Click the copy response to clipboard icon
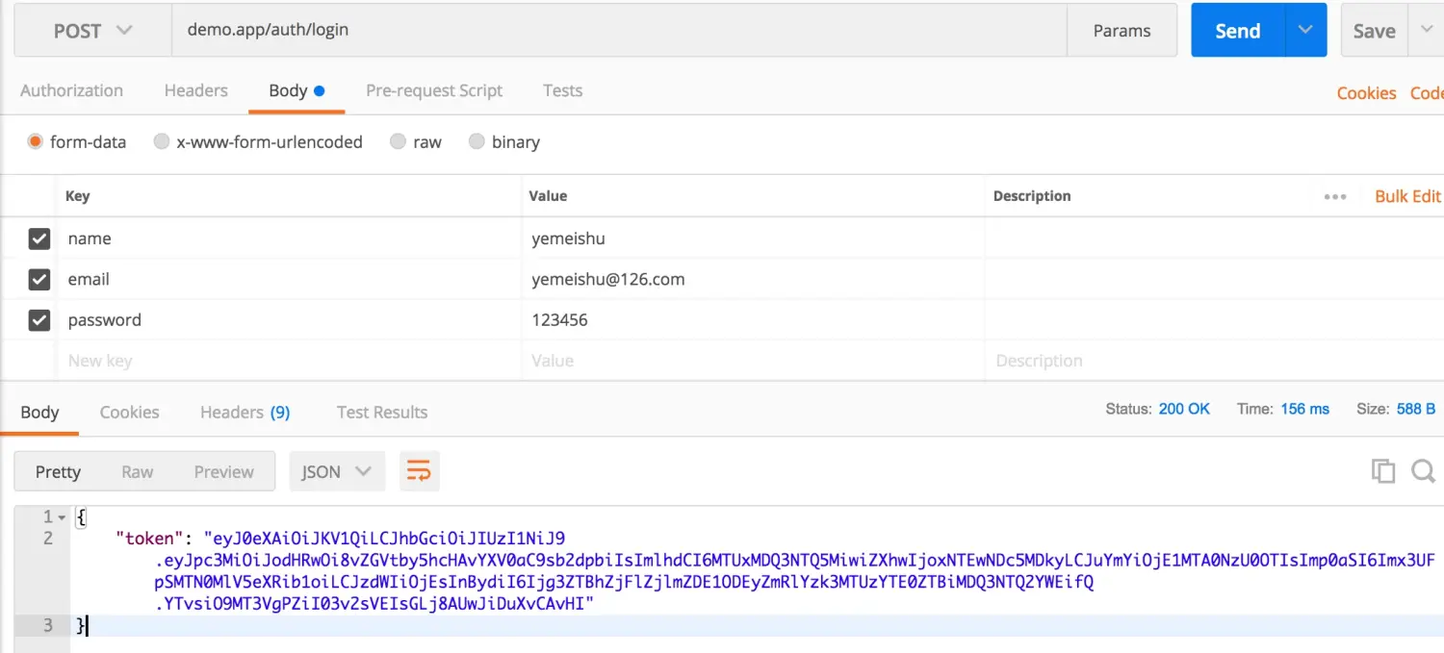Viewport: 1444px width, 653px height. point(1382,471)
